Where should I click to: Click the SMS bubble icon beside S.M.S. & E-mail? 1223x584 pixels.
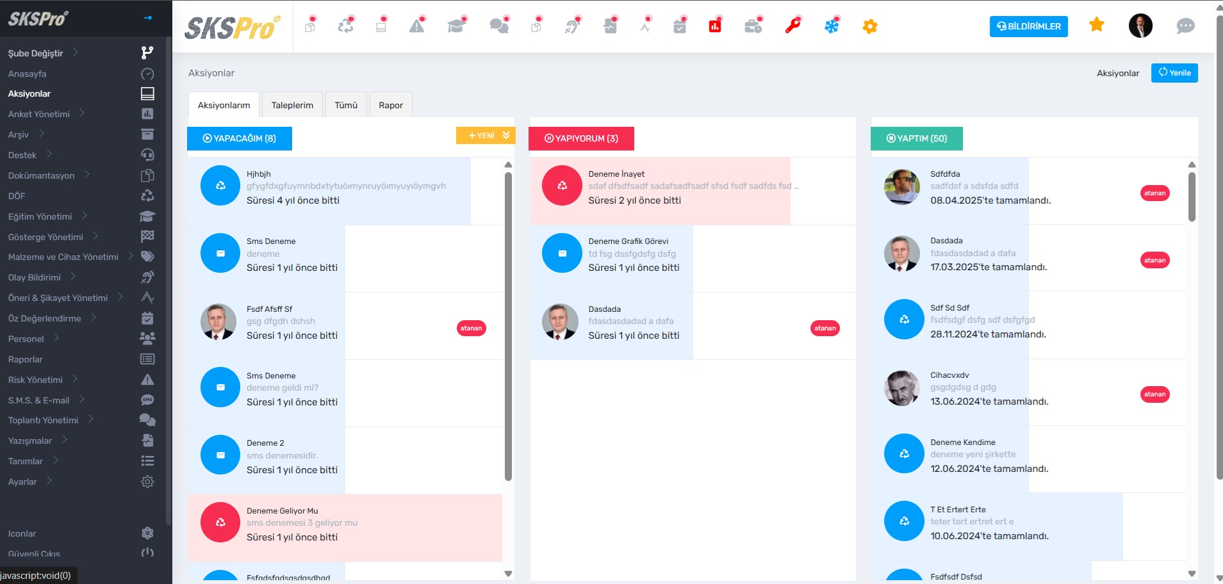(147, 400)
